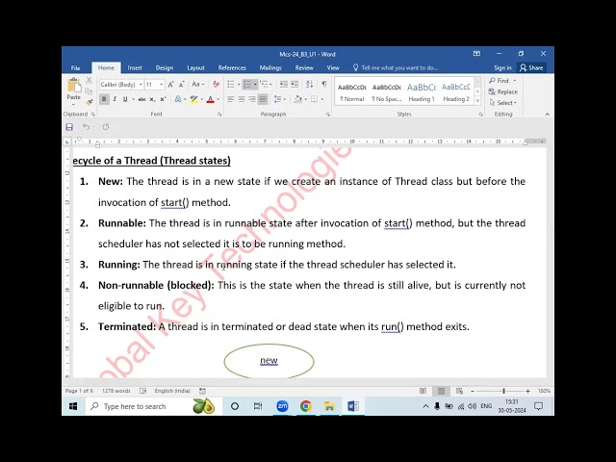The width and height of the screenshot is (616, 462).
Task: Open the File tab
Action: click(x=75, y=68)
